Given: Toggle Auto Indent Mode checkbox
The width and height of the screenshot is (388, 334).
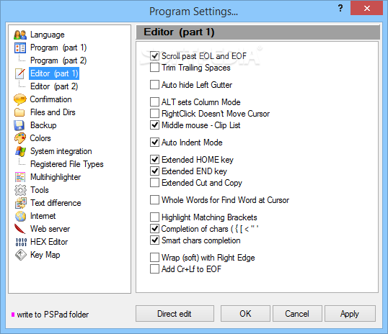Looking at the screenshot, I should point(154,143).
